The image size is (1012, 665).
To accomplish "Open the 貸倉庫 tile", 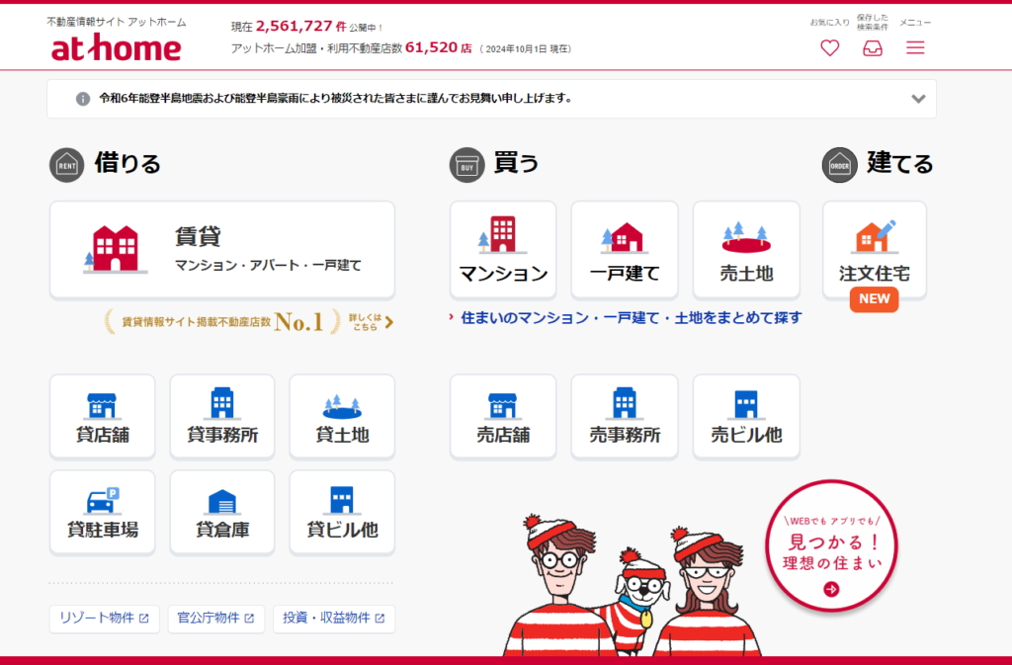I will (222, 512).
